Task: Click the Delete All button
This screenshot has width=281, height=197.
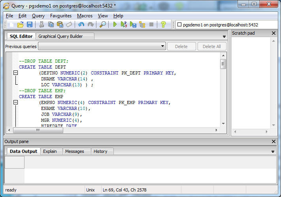Action: (212, 46)
